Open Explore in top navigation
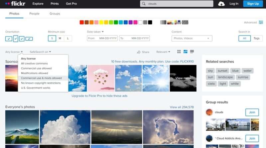The image size is (266, 148). (x=38, y=4)
